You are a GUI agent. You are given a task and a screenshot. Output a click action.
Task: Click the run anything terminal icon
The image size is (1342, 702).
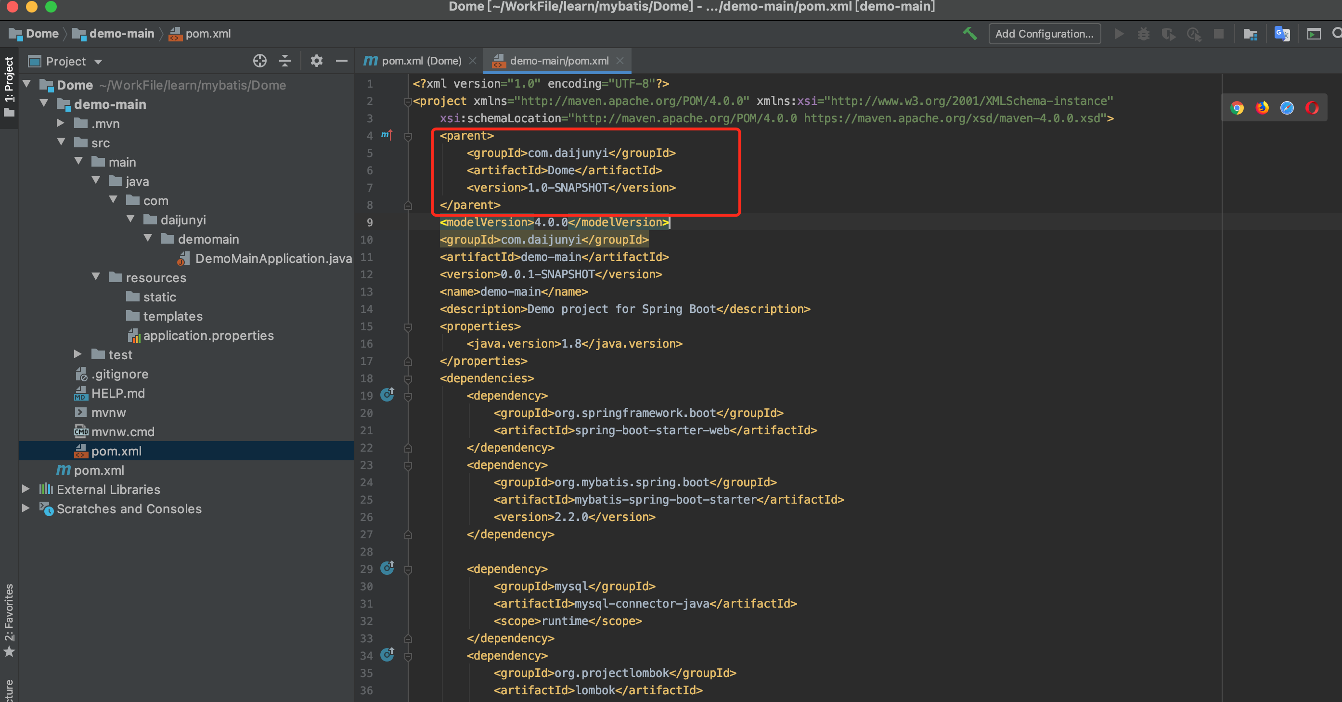(x=1314, y=34)
